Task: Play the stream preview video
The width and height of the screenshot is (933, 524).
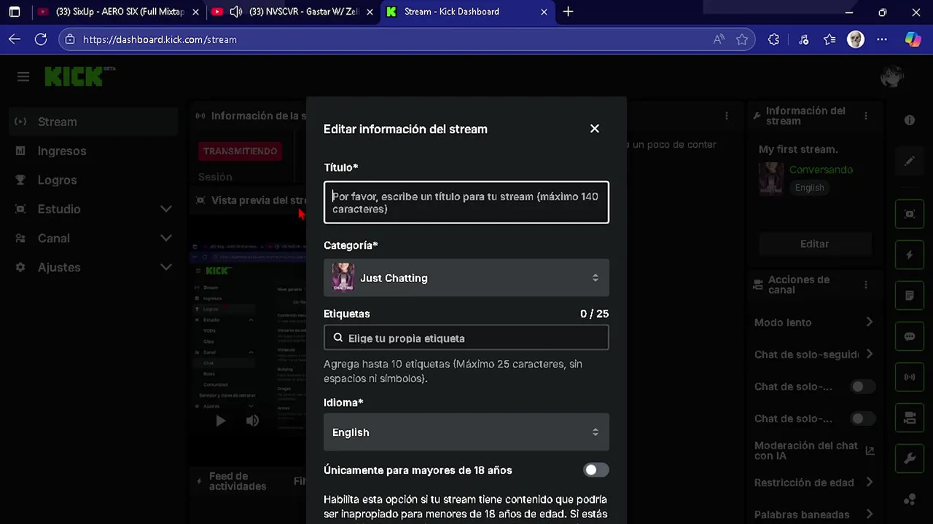Action: (221, 421)
